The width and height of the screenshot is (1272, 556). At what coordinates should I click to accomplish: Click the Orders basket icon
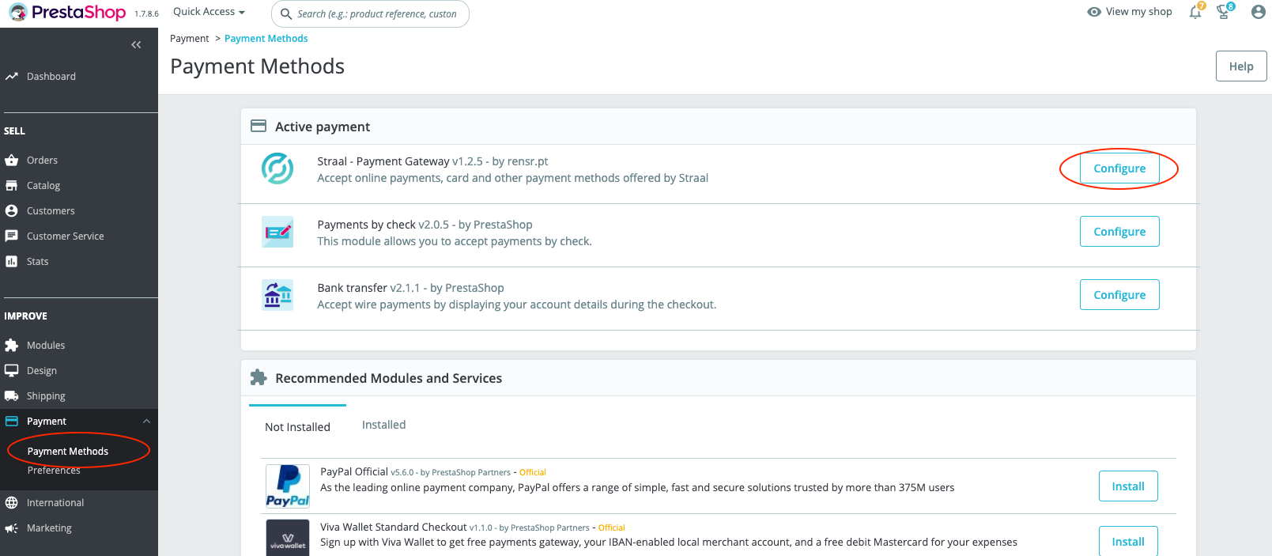click(x=11, y=161)
